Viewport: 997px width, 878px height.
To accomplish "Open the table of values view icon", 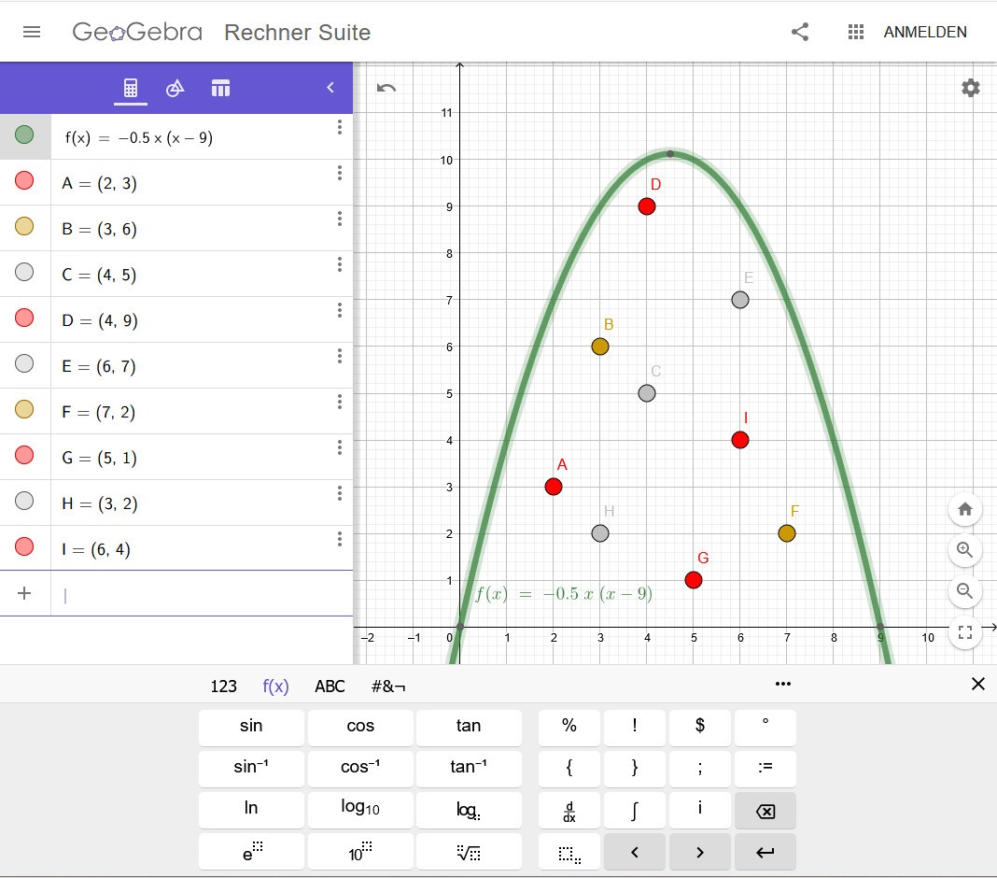I will point(220,88).
